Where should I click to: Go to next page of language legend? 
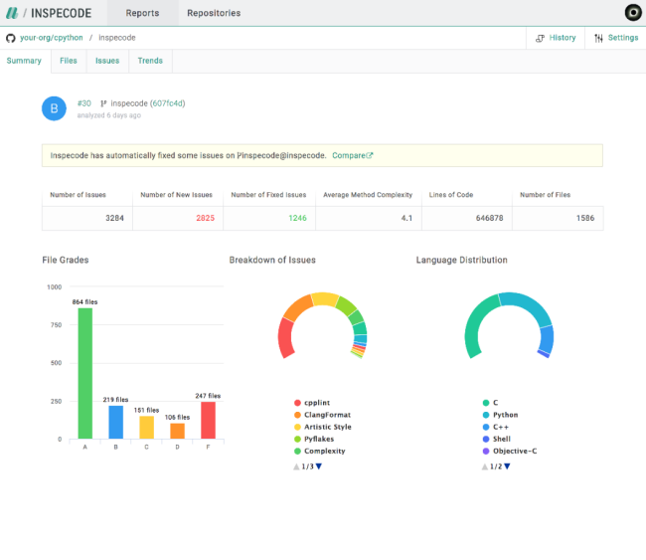(x=507, y=467)
